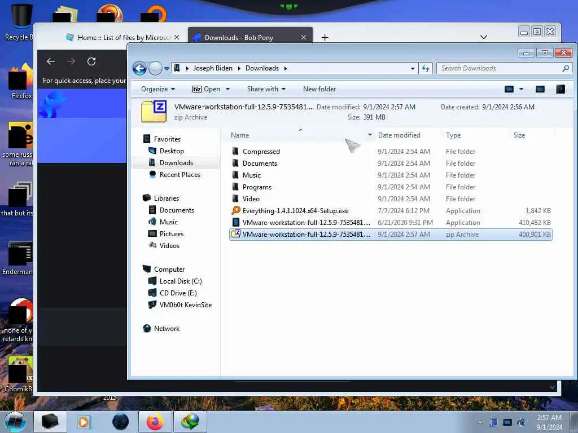578x433 pixels.
Task: Select VMware-workstation zip Archive row
Action: 391,235
